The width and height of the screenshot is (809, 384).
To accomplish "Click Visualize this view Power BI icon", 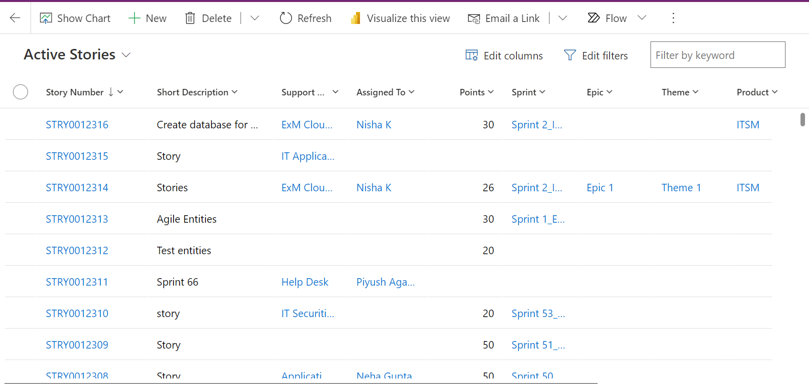I will [x=355, y=18].
